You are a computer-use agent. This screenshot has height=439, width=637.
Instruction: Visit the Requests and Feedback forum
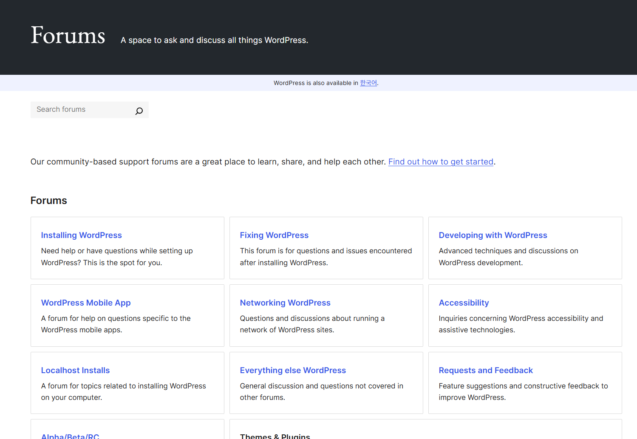point(486,371)
